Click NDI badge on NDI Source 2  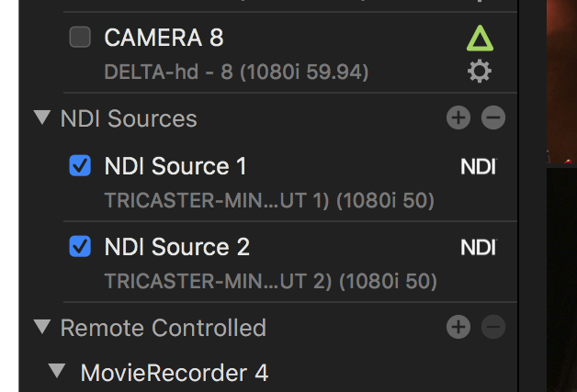click(478, 247)
